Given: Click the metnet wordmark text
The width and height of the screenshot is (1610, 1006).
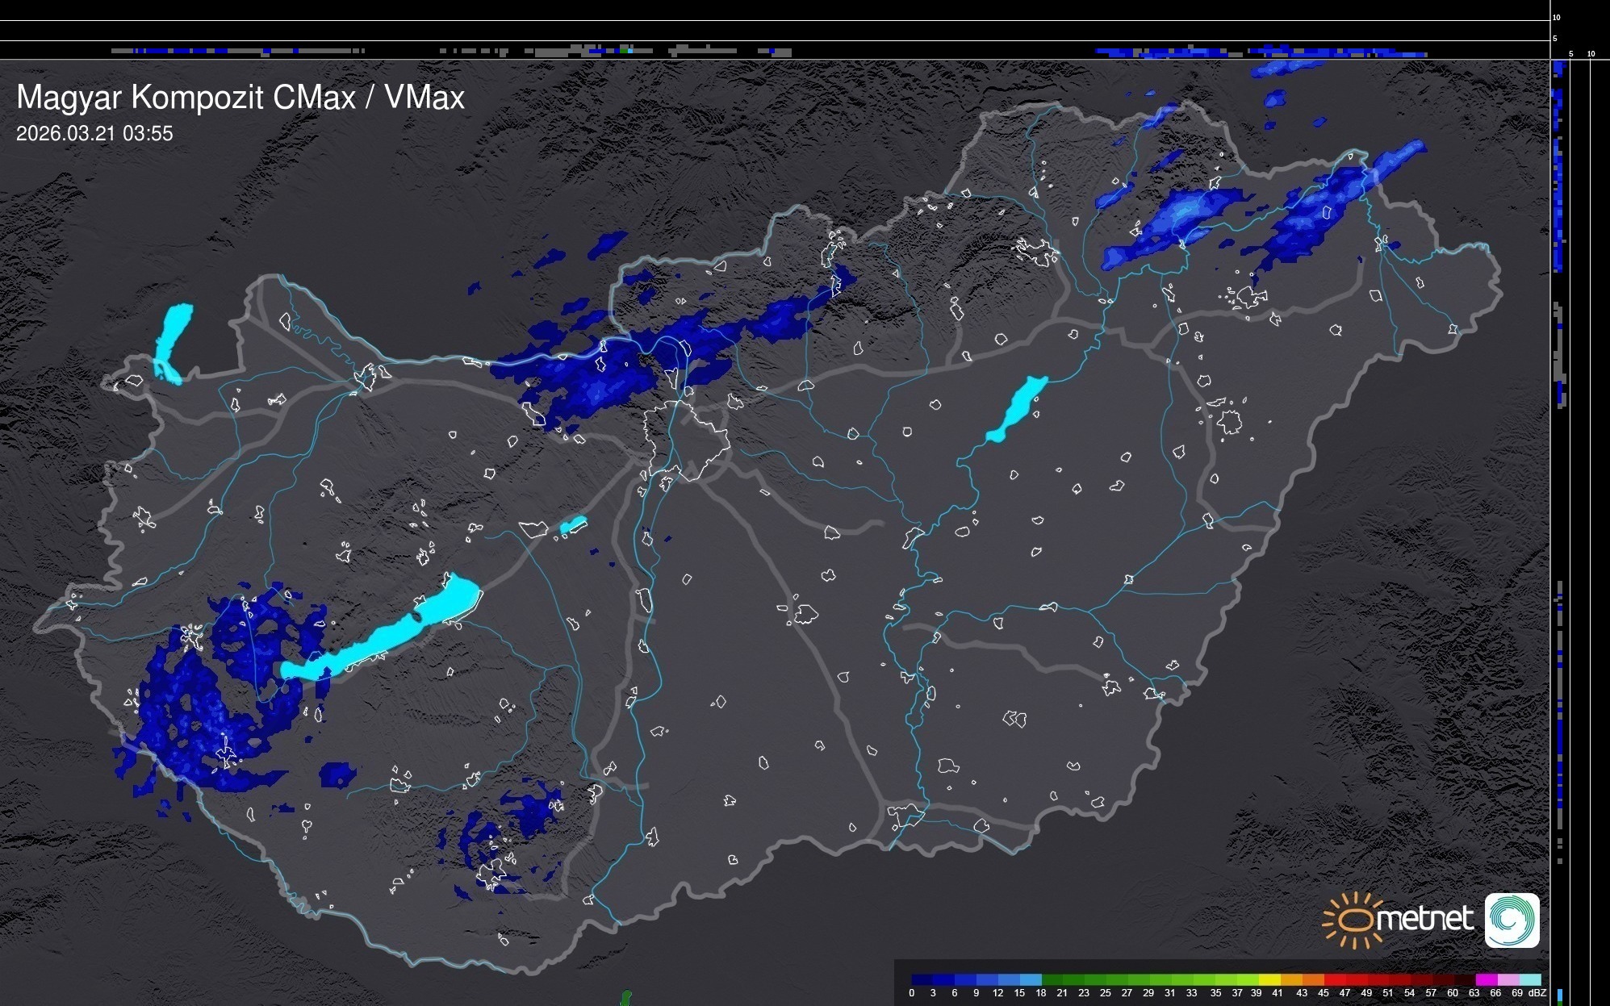Looking at the screenshot, I should pyautogui.click(x=1424, y=919).
